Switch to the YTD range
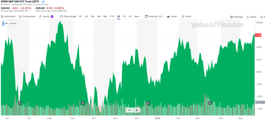 (x=112, y=16)
